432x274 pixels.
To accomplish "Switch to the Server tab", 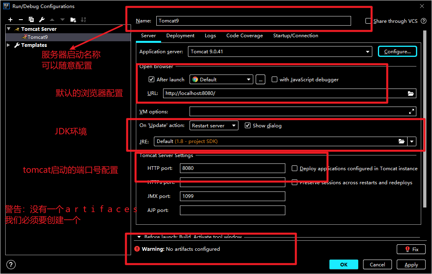I will (x=148, y=36).
